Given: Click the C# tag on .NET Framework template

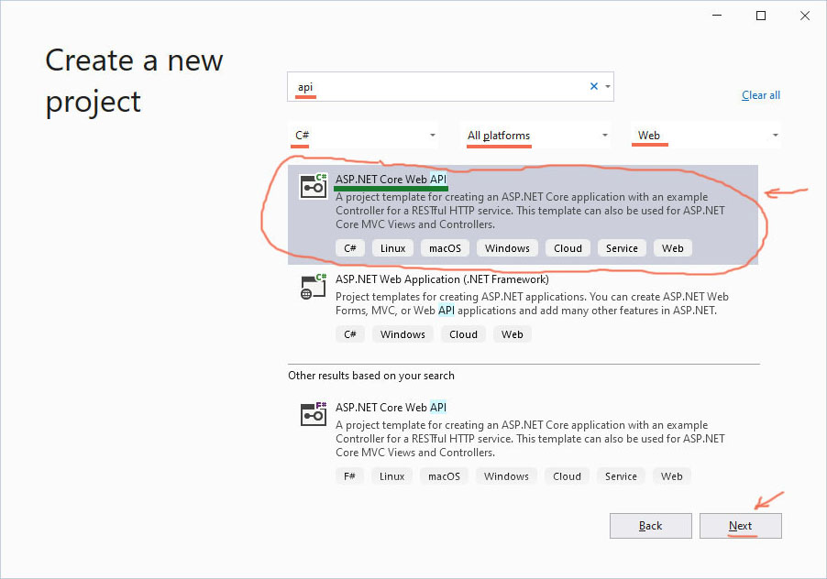Looking at the screenshot, I should click(350, 334).
